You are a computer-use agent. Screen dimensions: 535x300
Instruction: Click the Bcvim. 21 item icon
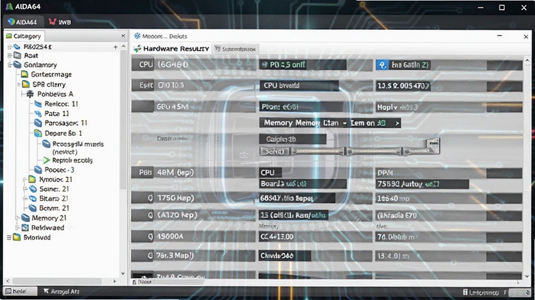click(x=33, y=208)
